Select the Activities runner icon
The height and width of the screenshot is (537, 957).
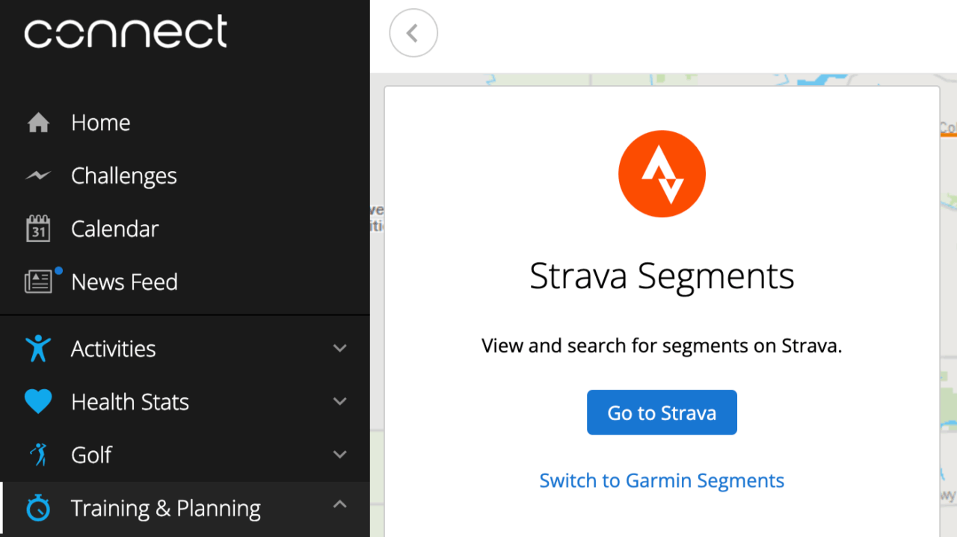[x=37, y=348]
